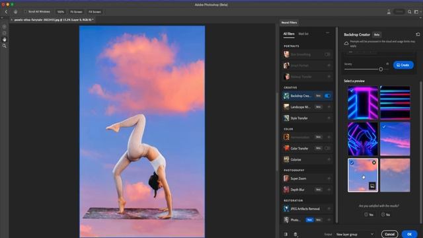Close the document tab with X
Viewport: 423px width, 238px height.
point(12,20)
